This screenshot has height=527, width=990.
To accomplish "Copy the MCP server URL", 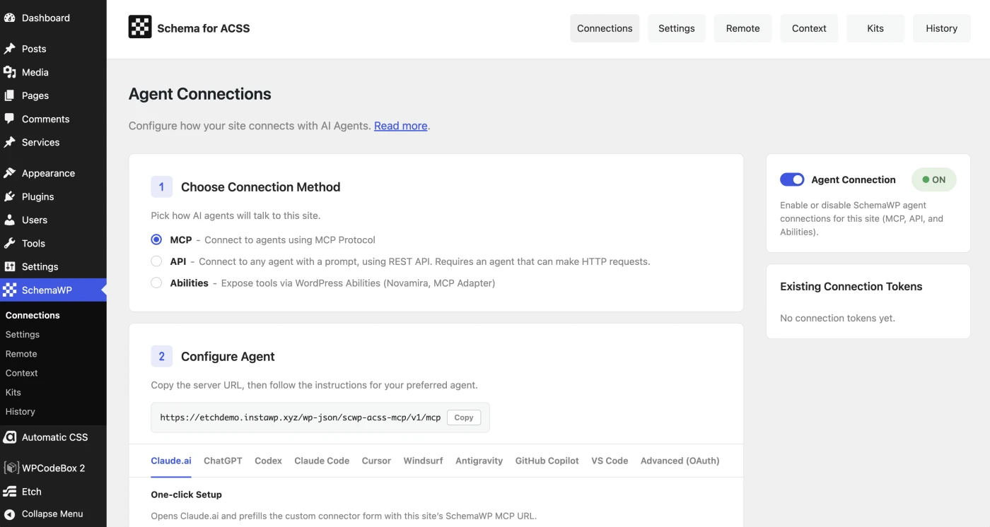I will [464, 418].
